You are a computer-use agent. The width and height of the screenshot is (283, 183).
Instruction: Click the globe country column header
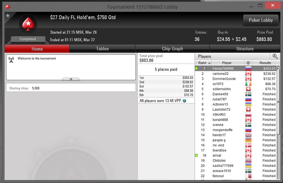tap(248, 63)
